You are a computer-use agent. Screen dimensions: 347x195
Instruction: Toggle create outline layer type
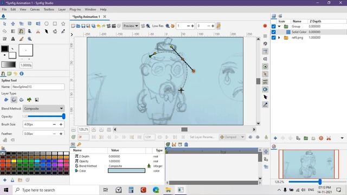14,100
